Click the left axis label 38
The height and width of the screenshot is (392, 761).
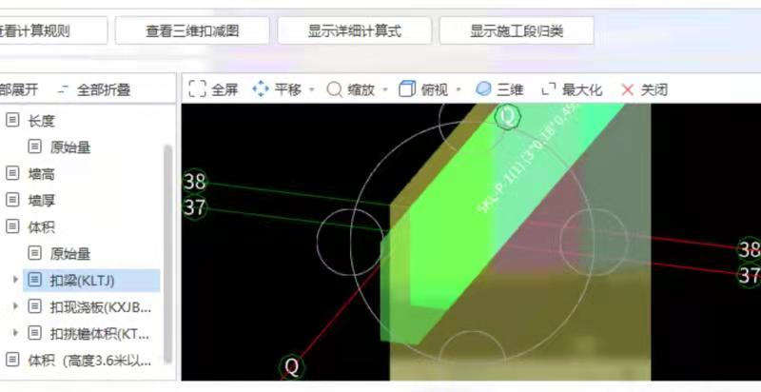tap(195, 182)
